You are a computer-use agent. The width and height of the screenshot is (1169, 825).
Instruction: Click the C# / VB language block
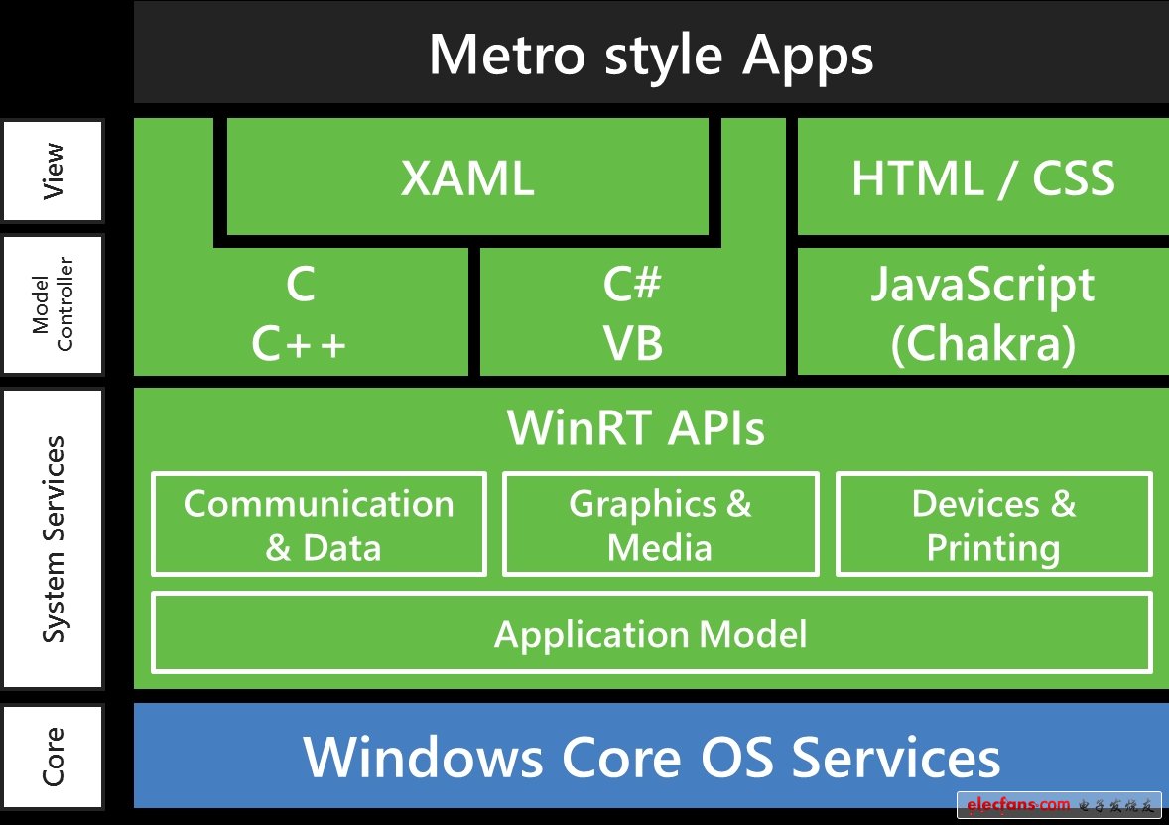coord(635,312)
